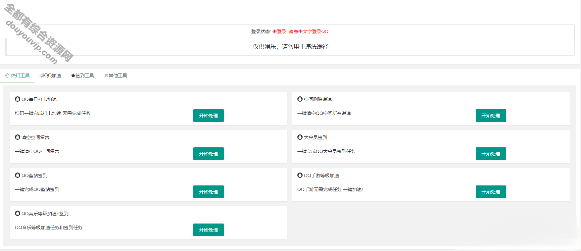Start processing 大会员签到
581x251 pixels.
pyautogui.click(x=491, y=154)
